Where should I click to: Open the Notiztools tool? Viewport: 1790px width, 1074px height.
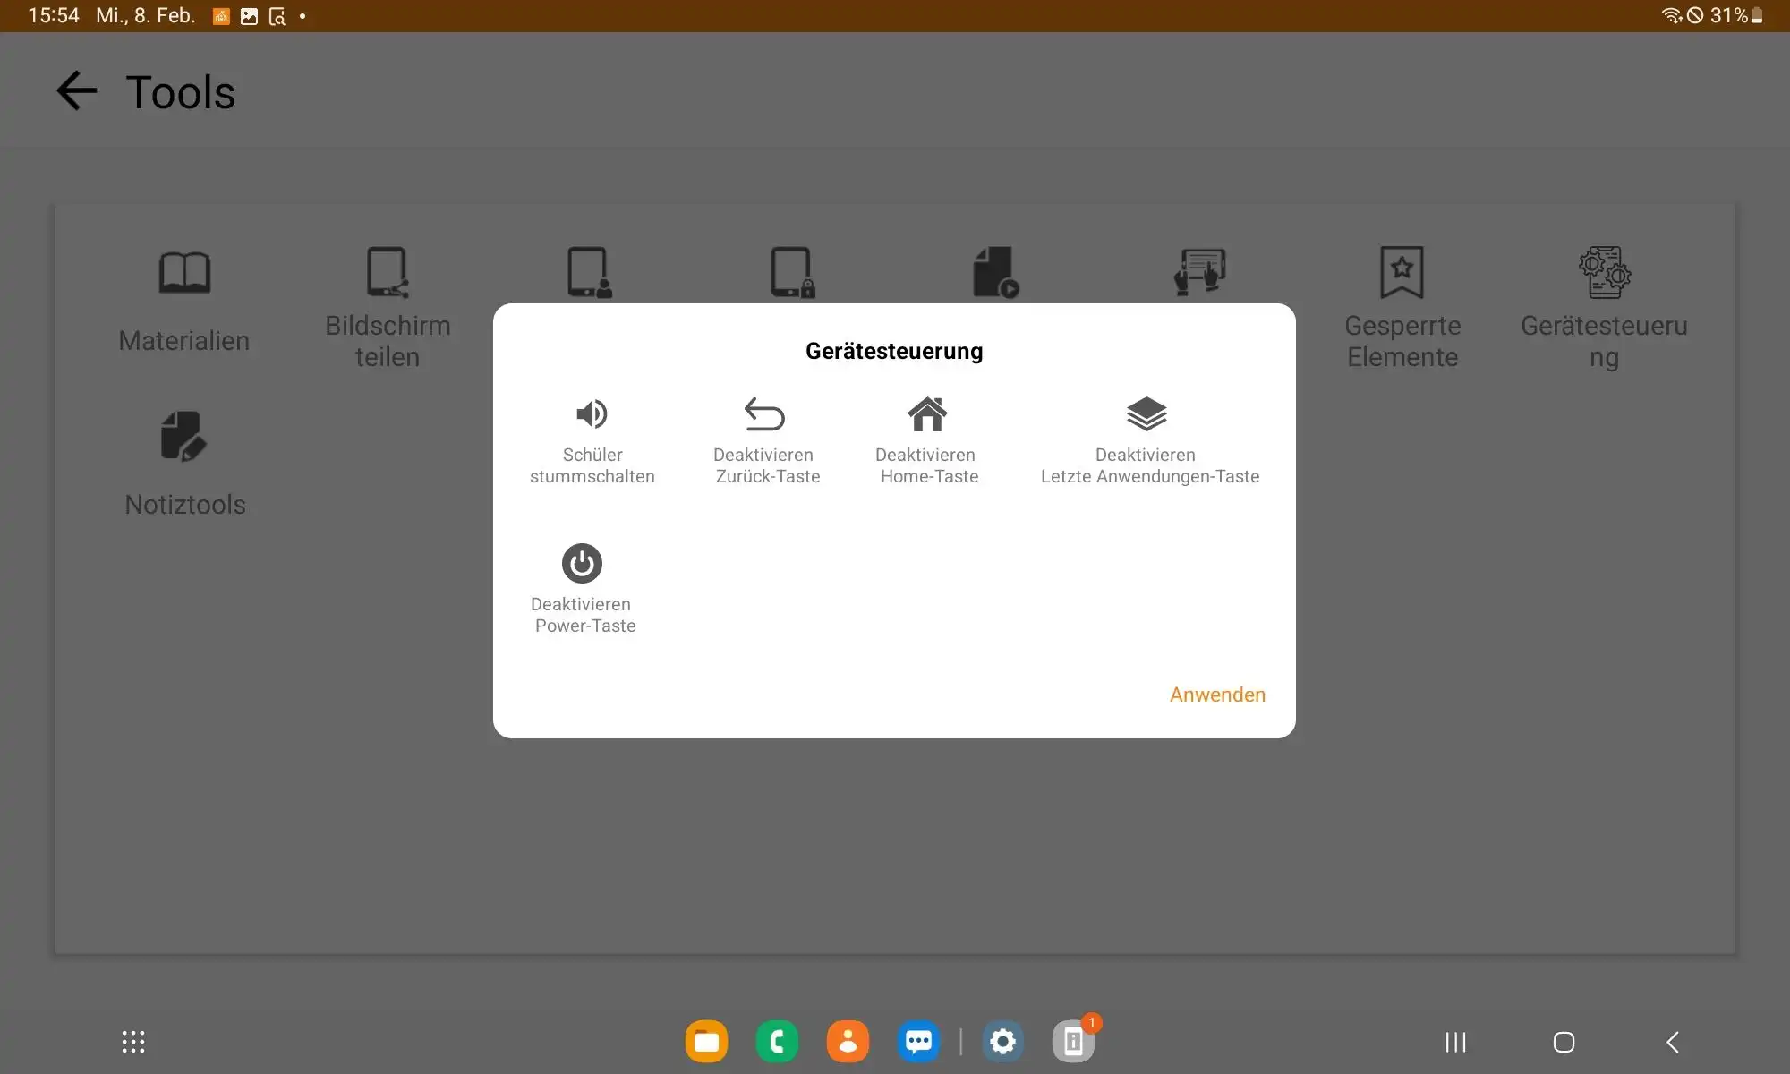tap(184, 465)
